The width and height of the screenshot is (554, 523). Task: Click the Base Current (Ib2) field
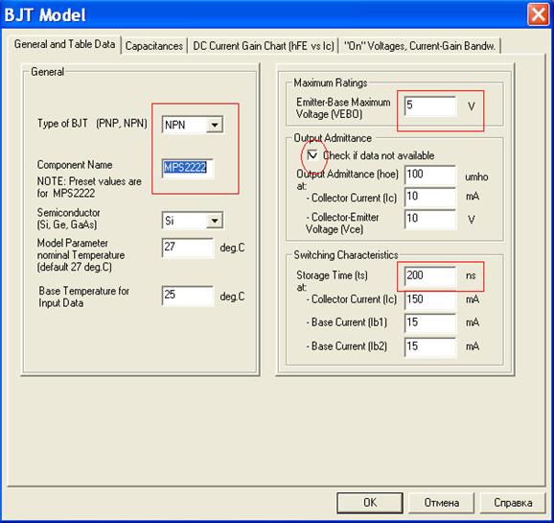(x=430, y=346)
